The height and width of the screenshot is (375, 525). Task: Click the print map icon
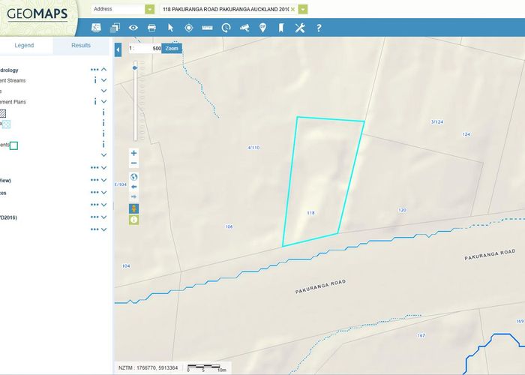tap(151, 28)
